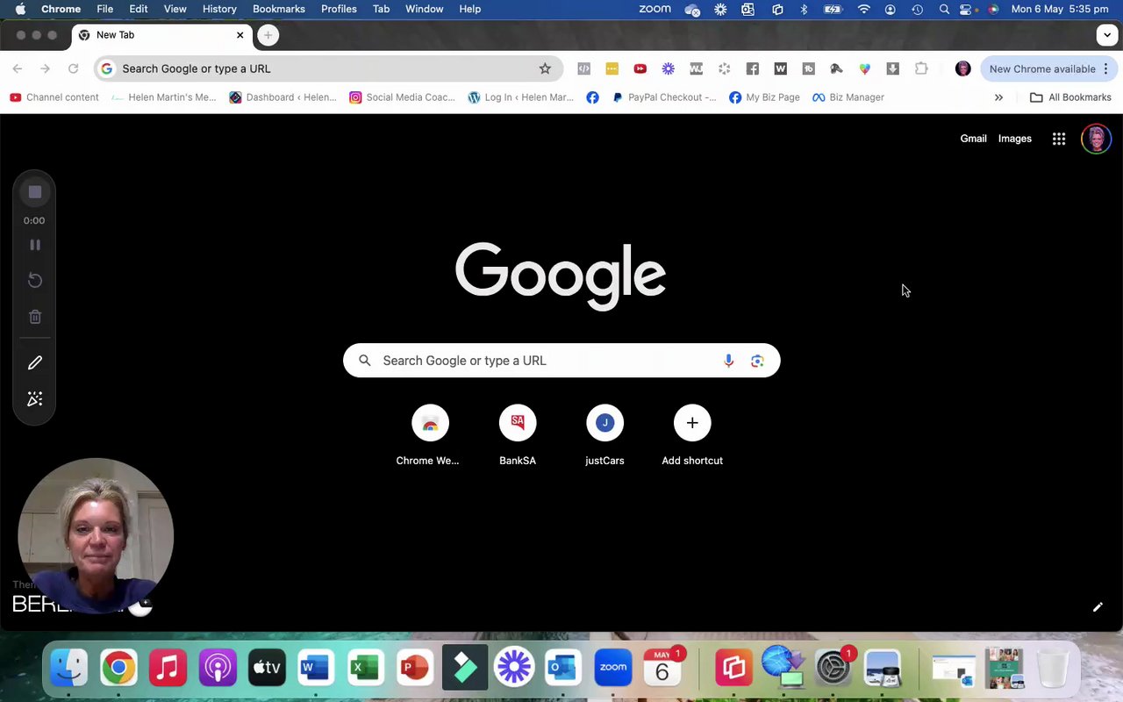Open Spotlight search in the menu bar

click(x=944, y=9)
